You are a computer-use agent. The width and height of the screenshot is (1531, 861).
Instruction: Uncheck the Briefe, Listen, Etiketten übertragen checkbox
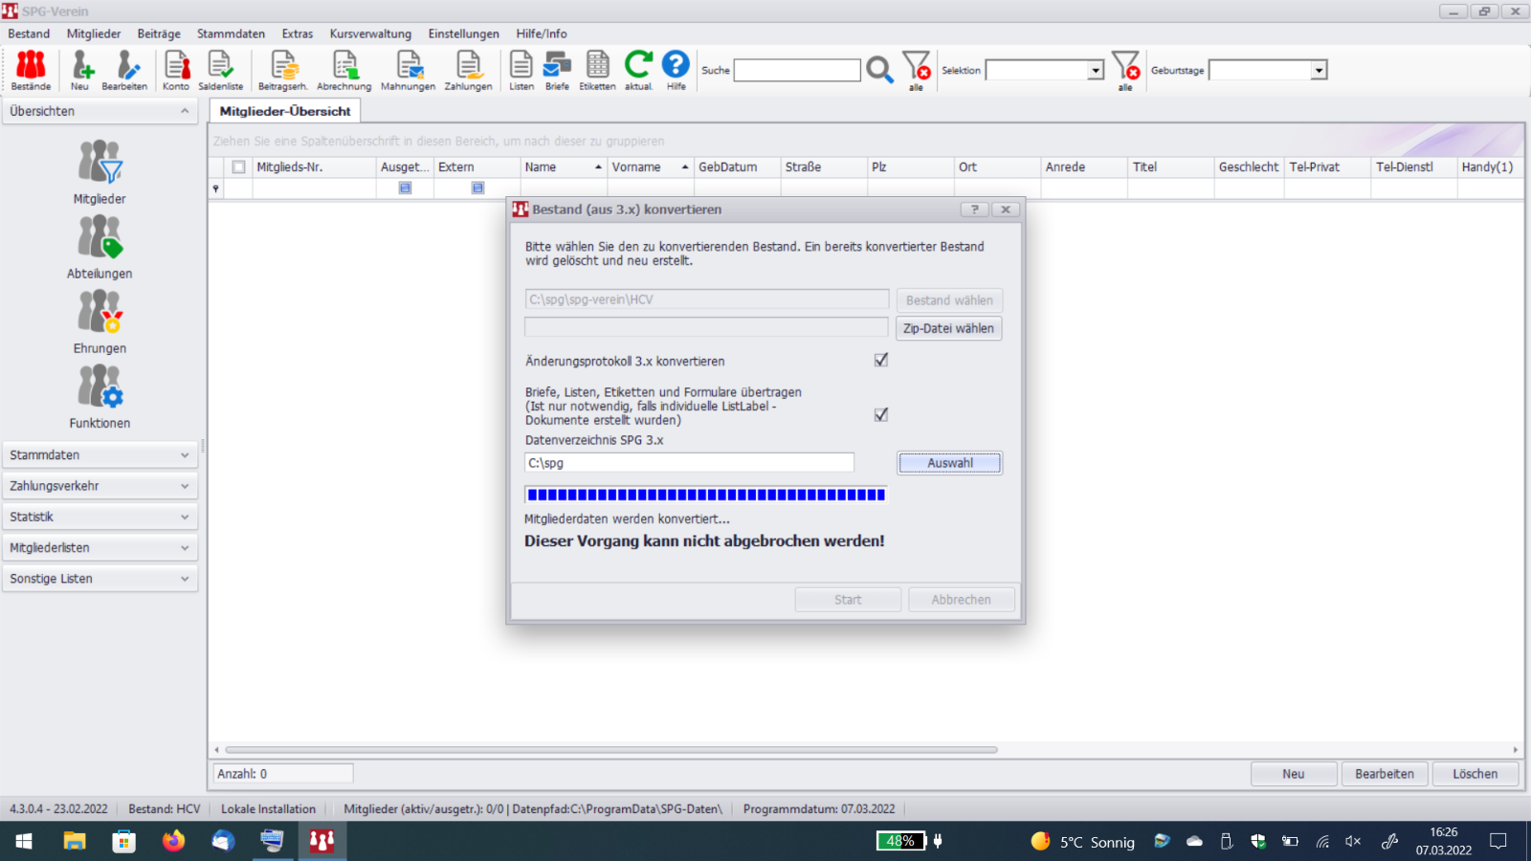point(881,414)
